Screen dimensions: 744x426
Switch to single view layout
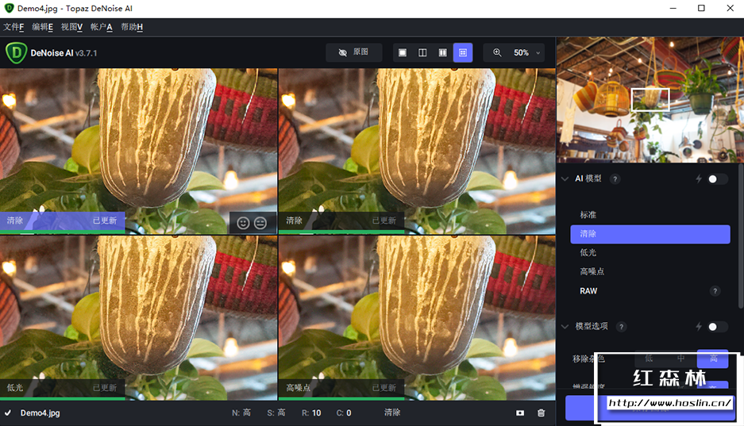[x=403, y=52]
